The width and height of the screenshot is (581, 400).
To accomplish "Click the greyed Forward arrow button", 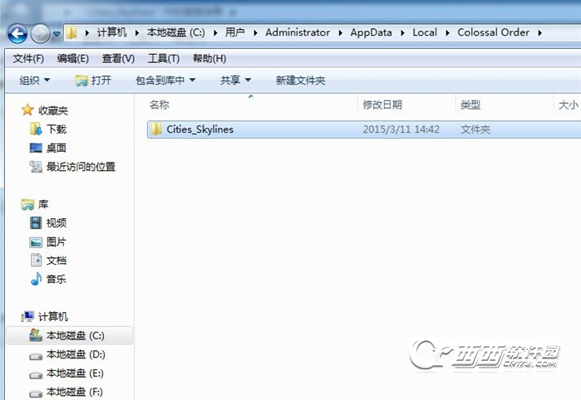I will point(40,34).
